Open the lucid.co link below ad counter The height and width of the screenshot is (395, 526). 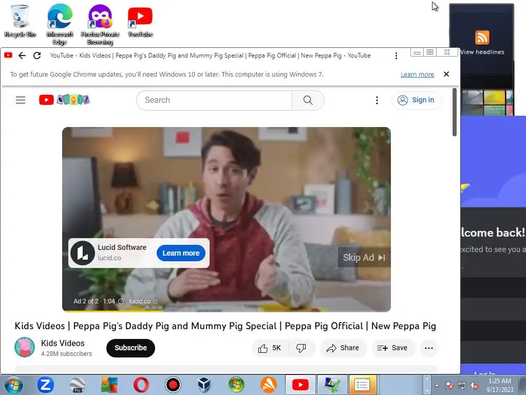tap(143, 301)
